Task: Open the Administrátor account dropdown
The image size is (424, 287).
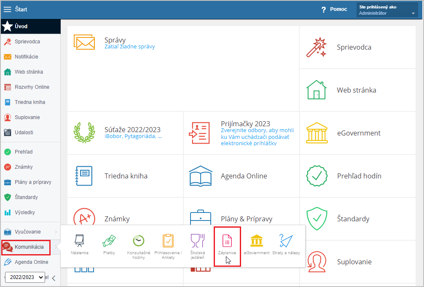Action: click(387, 10)
